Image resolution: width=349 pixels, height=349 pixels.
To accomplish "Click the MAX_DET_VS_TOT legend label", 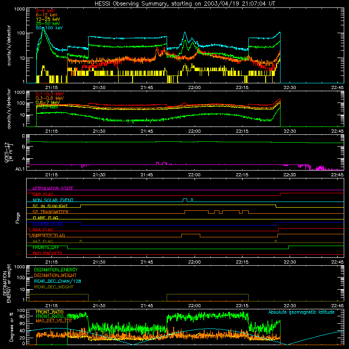I will click(54, 321).
